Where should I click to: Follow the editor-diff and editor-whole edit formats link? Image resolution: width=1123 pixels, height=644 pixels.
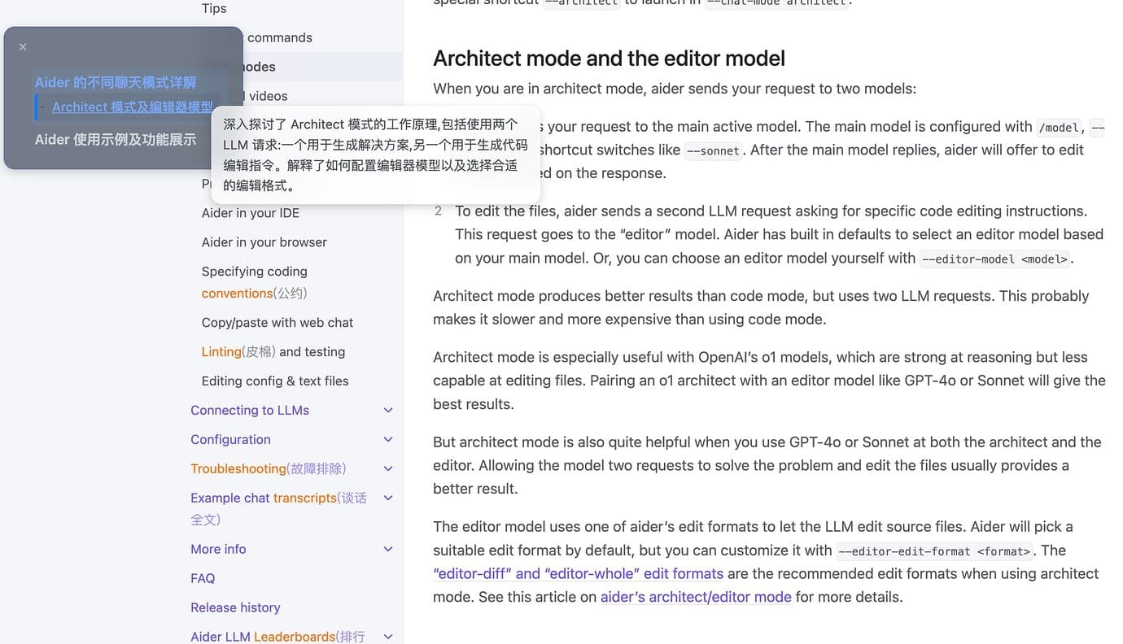pos(578,573)
